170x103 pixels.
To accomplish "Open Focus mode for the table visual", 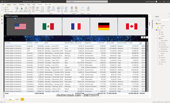I will pos(144,37).
